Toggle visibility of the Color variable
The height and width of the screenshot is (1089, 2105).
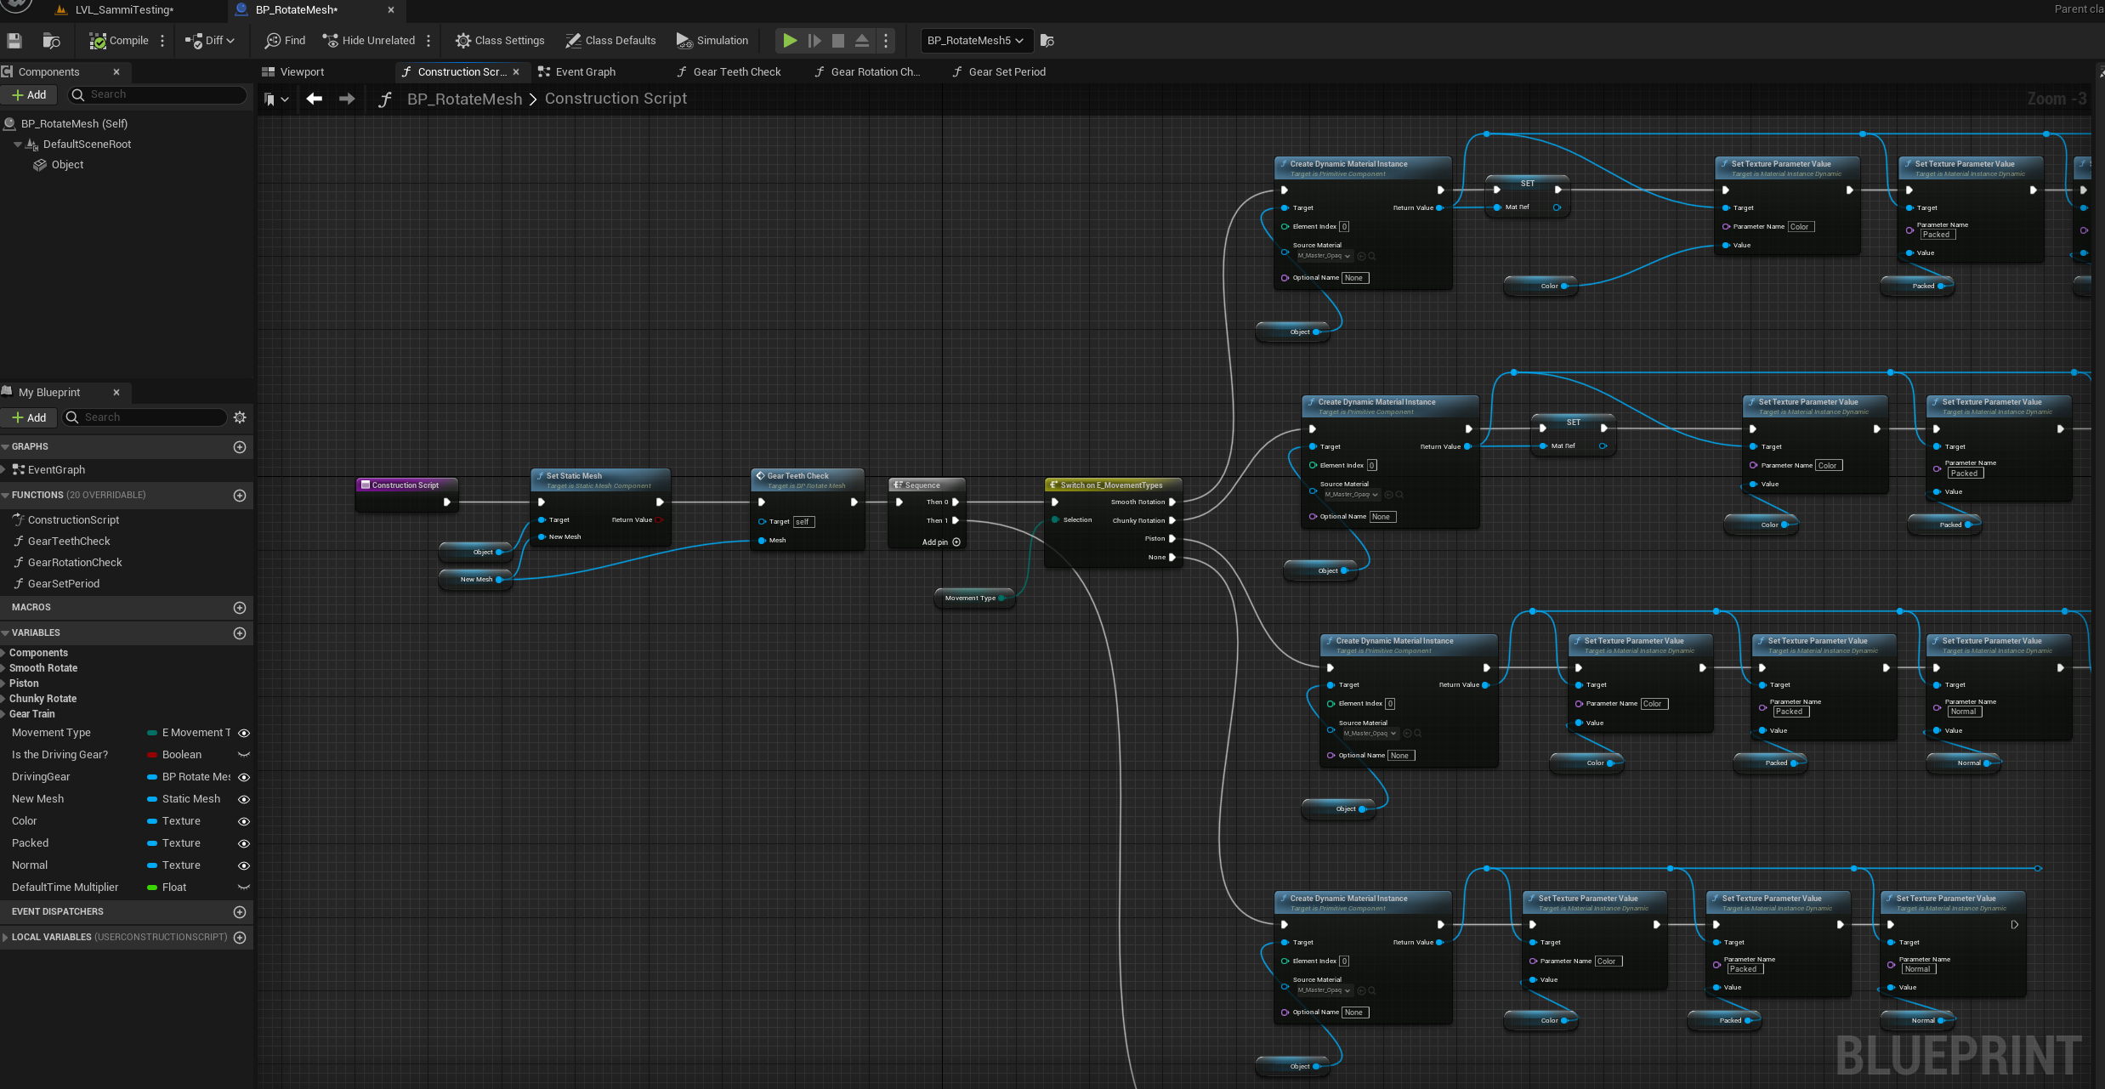(x=244, y=821)
